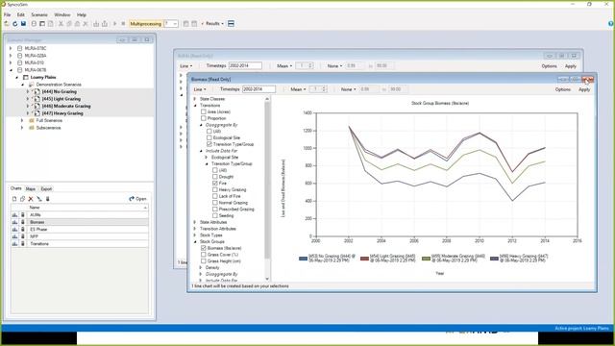
Task: Uncheck Transition Type/Group disaggregate checkbox
Action: click(x=209, y=144)
